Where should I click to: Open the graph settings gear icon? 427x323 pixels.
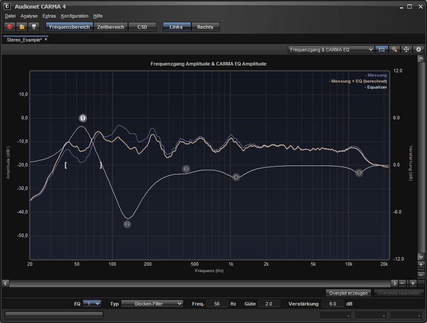tap(418, 49)
